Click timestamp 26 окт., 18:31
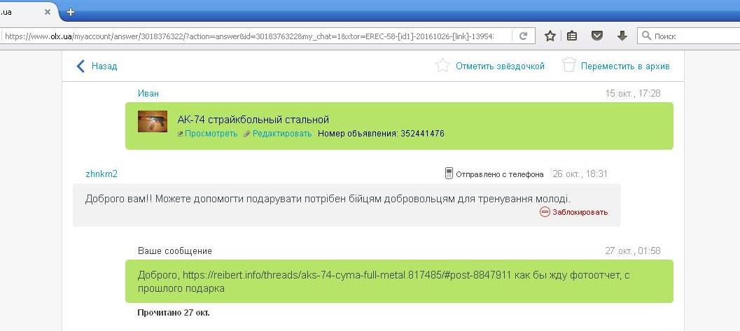This screenshot has width=740, height=331. pyautogui.click(x=580, y=174)
